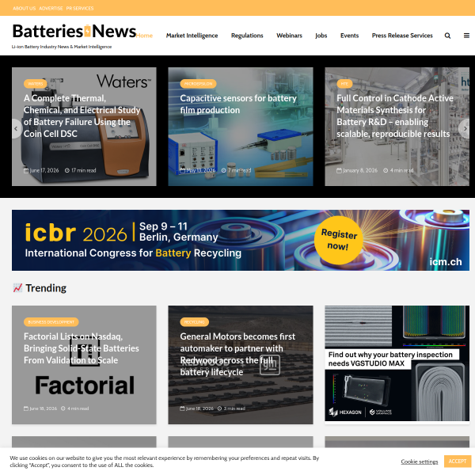Open Webinars menu item

pyautogui.click(x=289, y=36)
